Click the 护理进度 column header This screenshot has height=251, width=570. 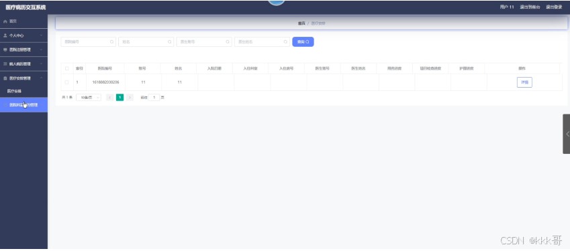pyautogui.click(x=467, y=68)
